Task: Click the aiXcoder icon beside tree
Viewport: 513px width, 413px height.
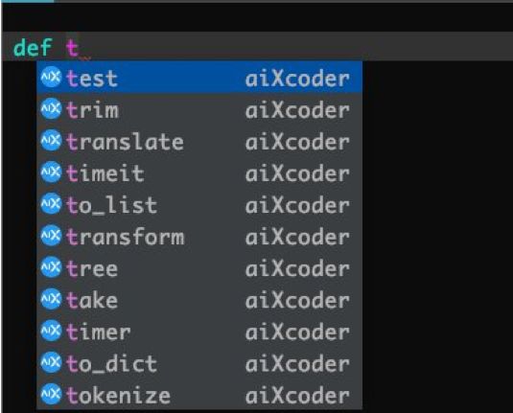Action: (51, 267)
